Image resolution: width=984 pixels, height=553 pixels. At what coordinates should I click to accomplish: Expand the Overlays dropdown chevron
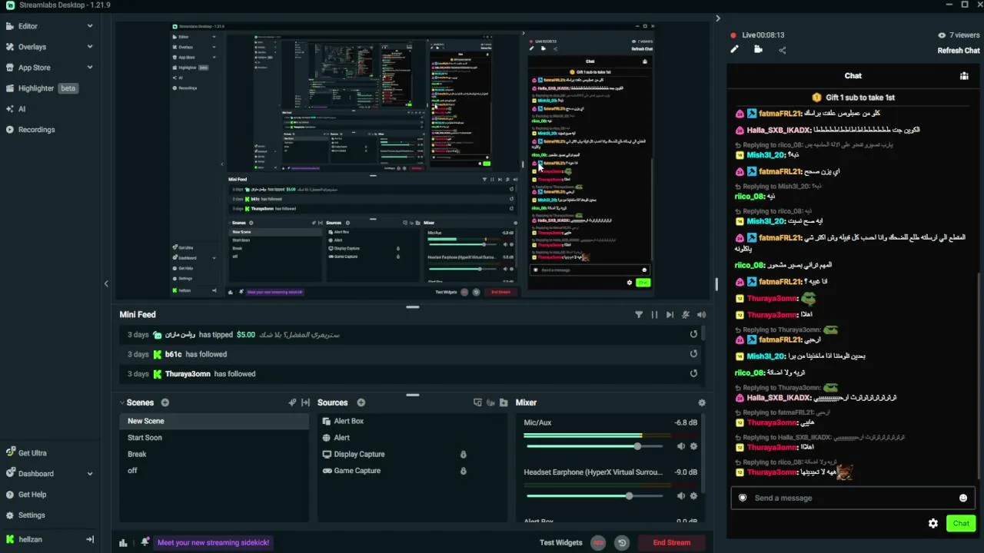pyautogui.click(x=90, y=47)
